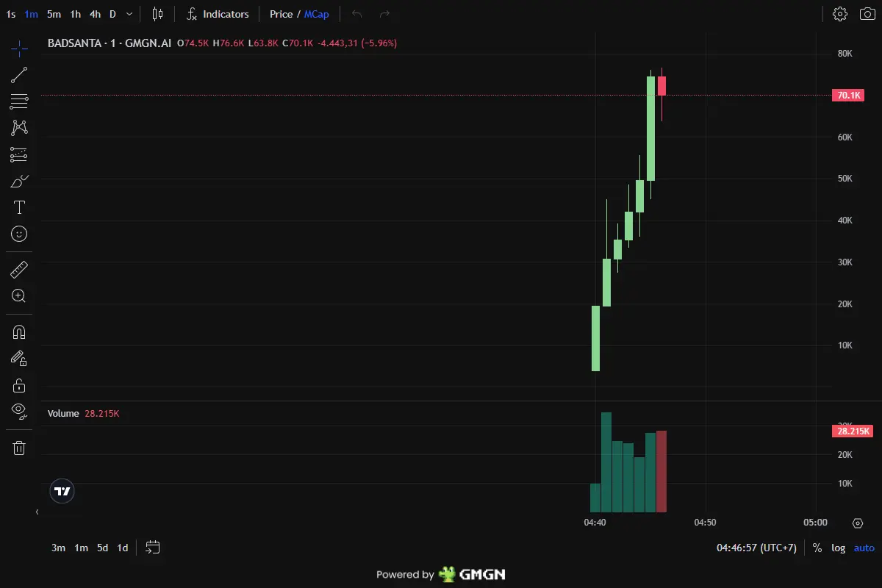Click the trash remove objects icon
Viewport: 882px width, 588px height.
[19, 448]
